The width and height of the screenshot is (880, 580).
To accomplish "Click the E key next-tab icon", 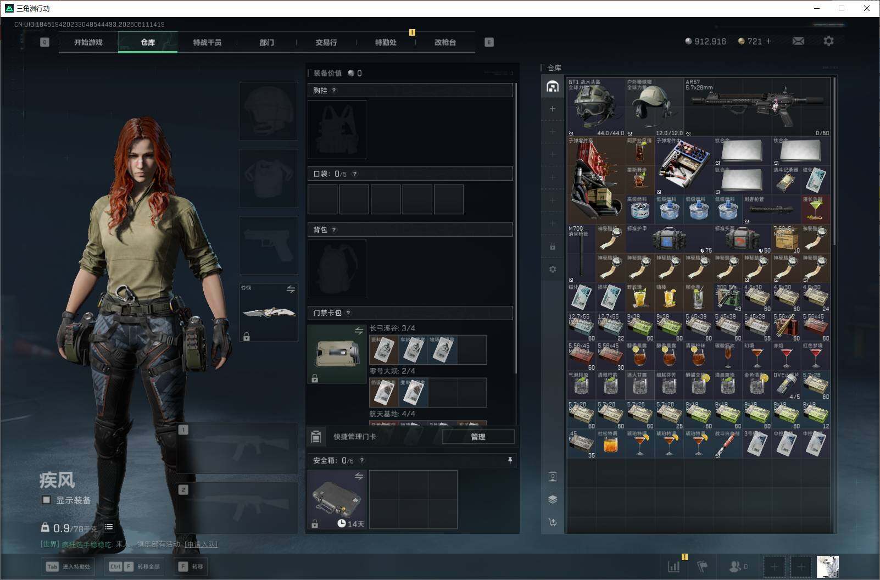I will tap(489, 42).
